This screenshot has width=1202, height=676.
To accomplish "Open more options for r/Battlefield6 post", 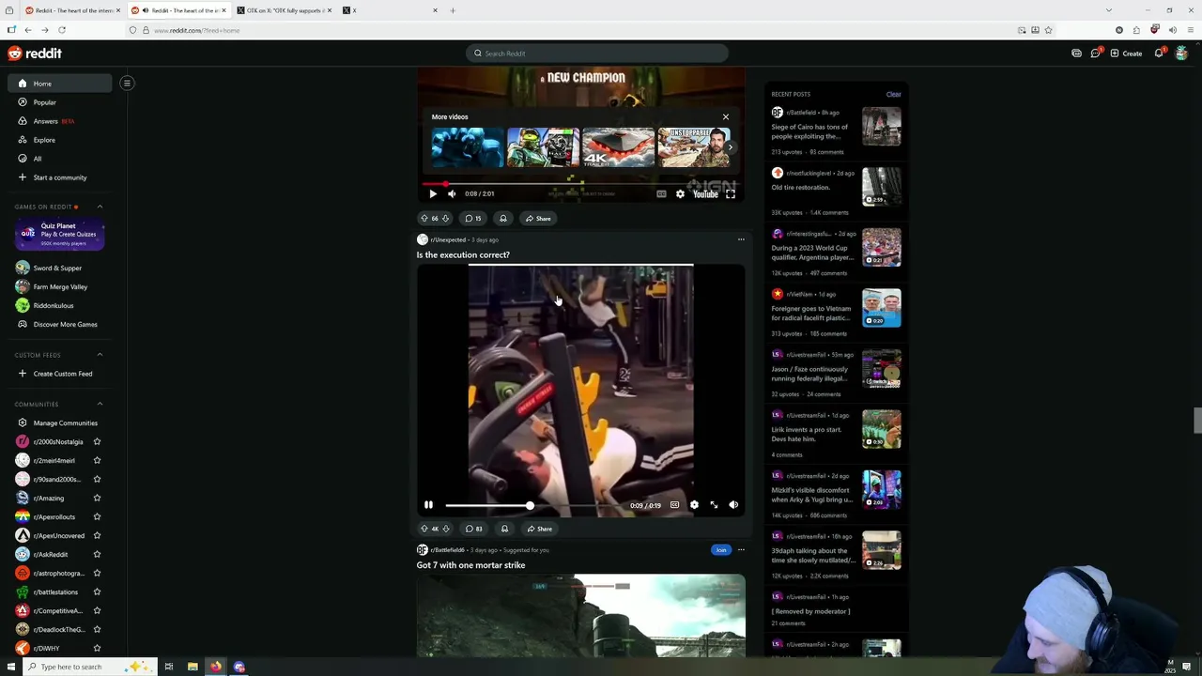I will 741,550.
